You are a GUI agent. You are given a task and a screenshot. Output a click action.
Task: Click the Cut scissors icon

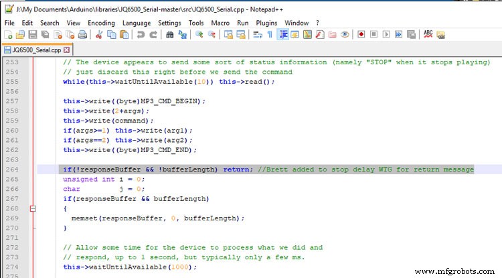(100, 34)
